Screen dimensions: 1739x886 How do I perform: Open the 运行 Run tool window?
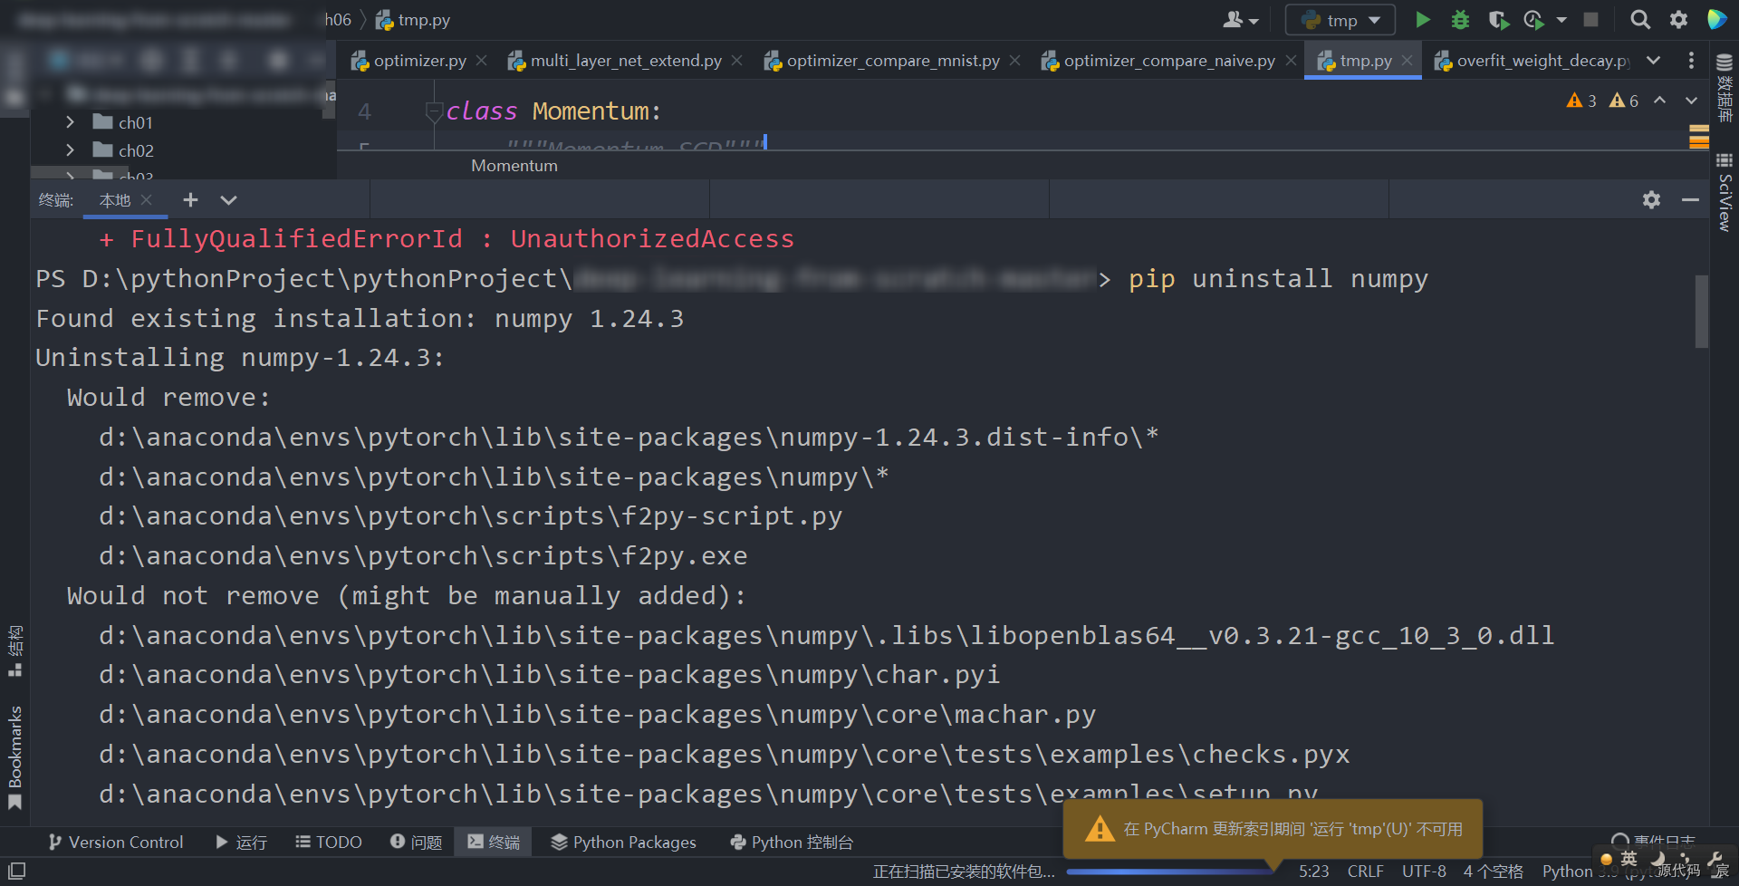point(241,843)
